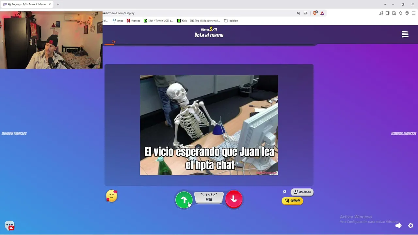The height and width of the screenshot is (235, 418).
Task: Click the Vota el meme heading
Action: (x=209, y=35)
